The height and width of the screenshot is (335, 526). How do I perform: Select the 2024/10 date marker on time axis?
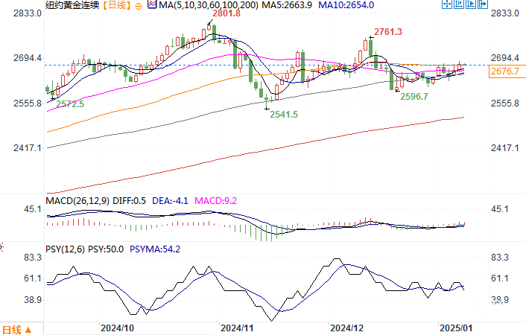[118, 328]
